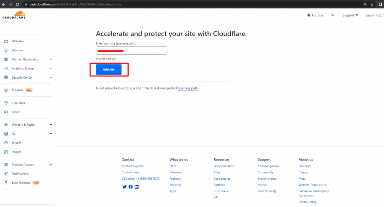Image resolution: width=384 pixels, height=207 pixels.
Task: Click the Cloudflare logo in the header
Action: pyautogui.click(x=13, y=15)
